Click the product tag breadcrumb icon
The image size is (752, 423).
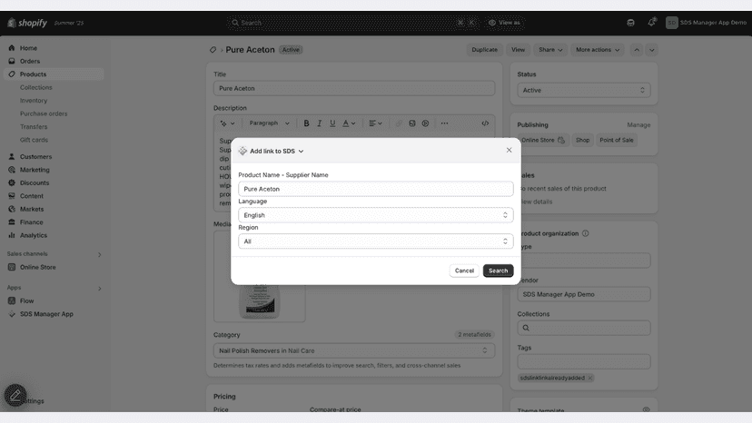[213, 50]
